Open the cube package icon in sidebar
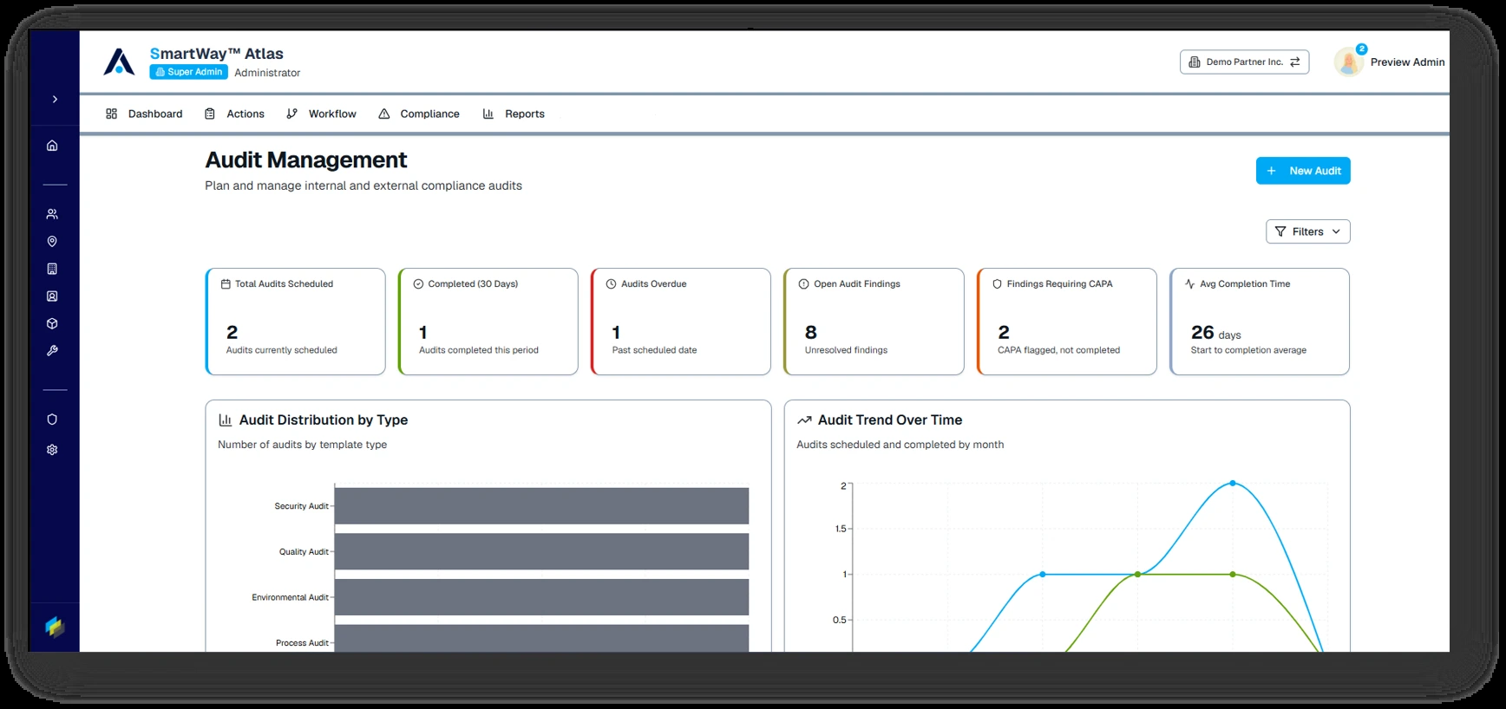 52,323
